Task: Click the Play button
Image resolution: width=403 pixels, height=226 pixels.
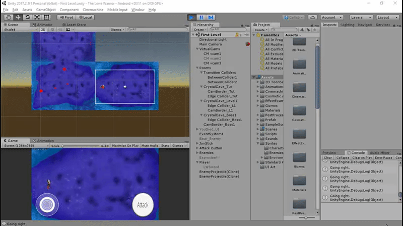Action: (x=191, y=18)
